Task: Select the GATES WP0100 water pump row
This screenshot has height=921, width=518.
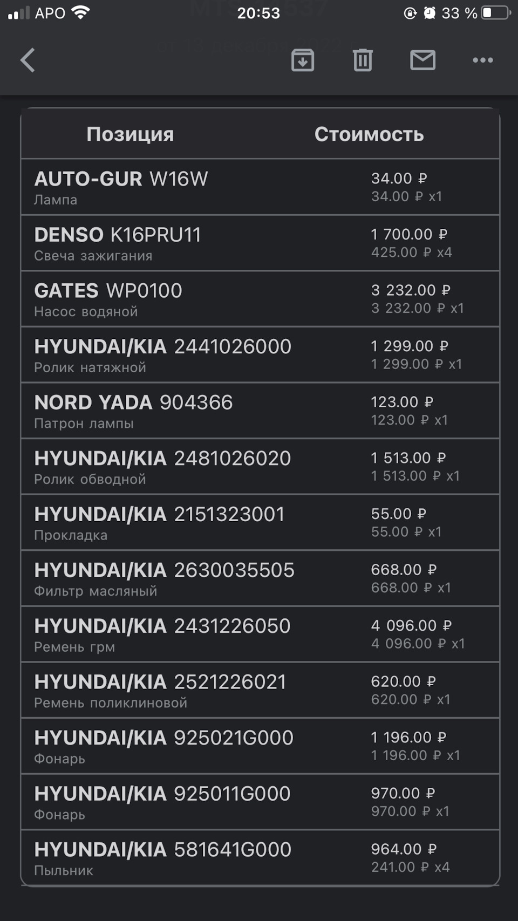Action: pyautogui.click(x=260, y=299)
